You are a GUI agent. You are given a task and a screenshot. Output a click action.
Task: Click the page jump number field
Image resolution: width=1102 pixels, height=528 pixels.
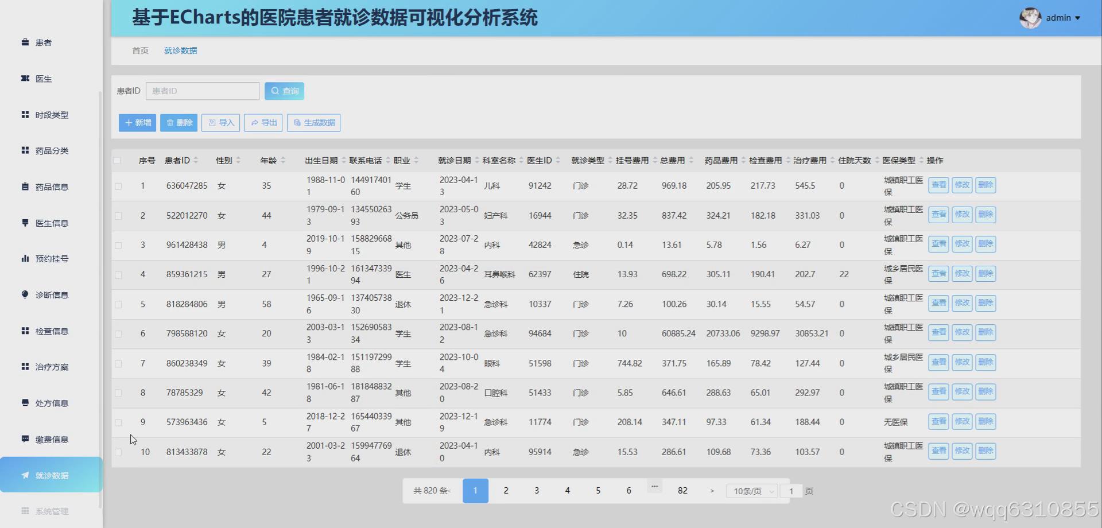(x=791, y=491)
